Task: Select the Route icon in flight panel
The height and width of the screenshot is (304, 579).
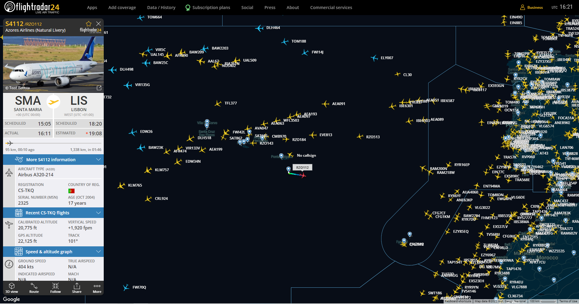Action: pyautogui.click(x=34, y=288)
